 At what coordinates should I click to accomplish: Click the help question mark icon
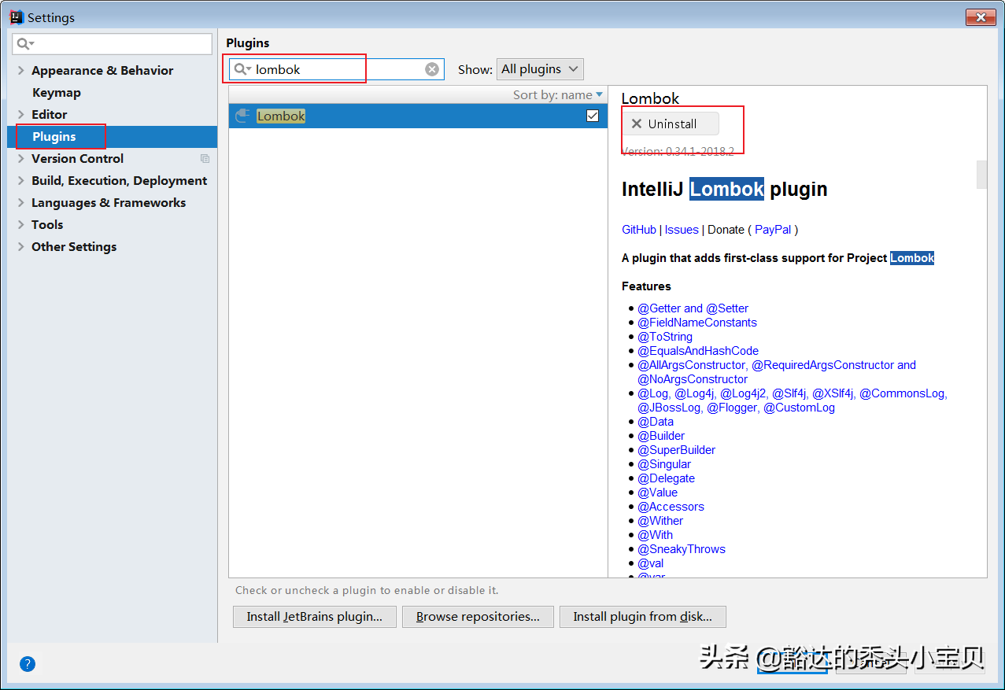click(x=28, y=663)
